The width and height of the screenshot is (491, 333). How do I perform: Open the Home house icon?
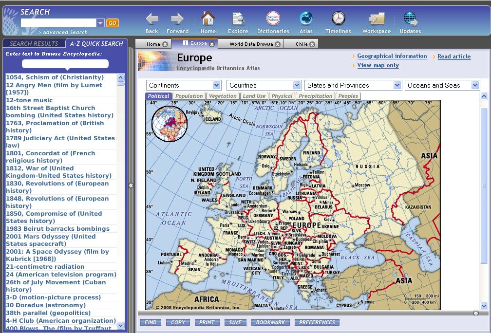tap(208, 18)
